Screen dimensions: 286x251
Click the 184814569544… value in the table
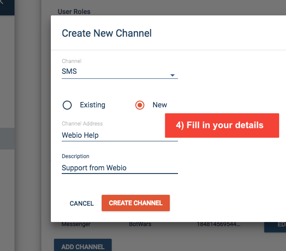coord(218,224)
